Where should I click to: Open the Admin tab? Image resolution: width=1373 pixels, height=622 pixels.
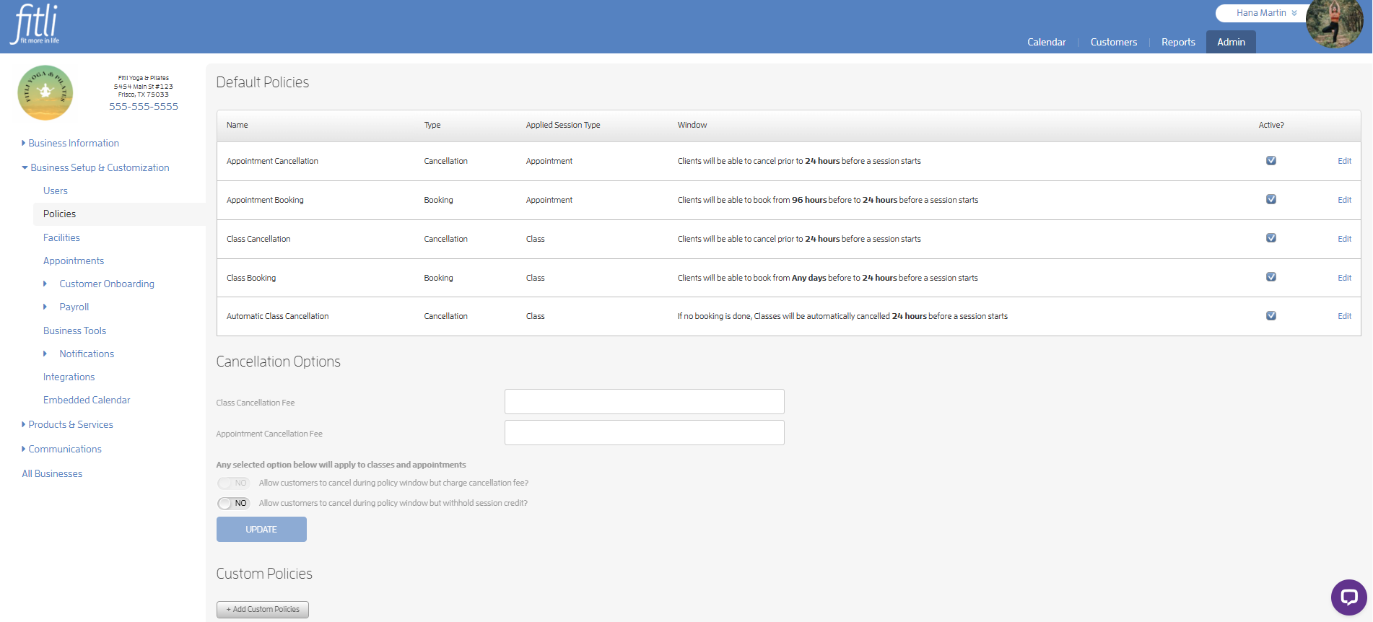[1231, 42]
